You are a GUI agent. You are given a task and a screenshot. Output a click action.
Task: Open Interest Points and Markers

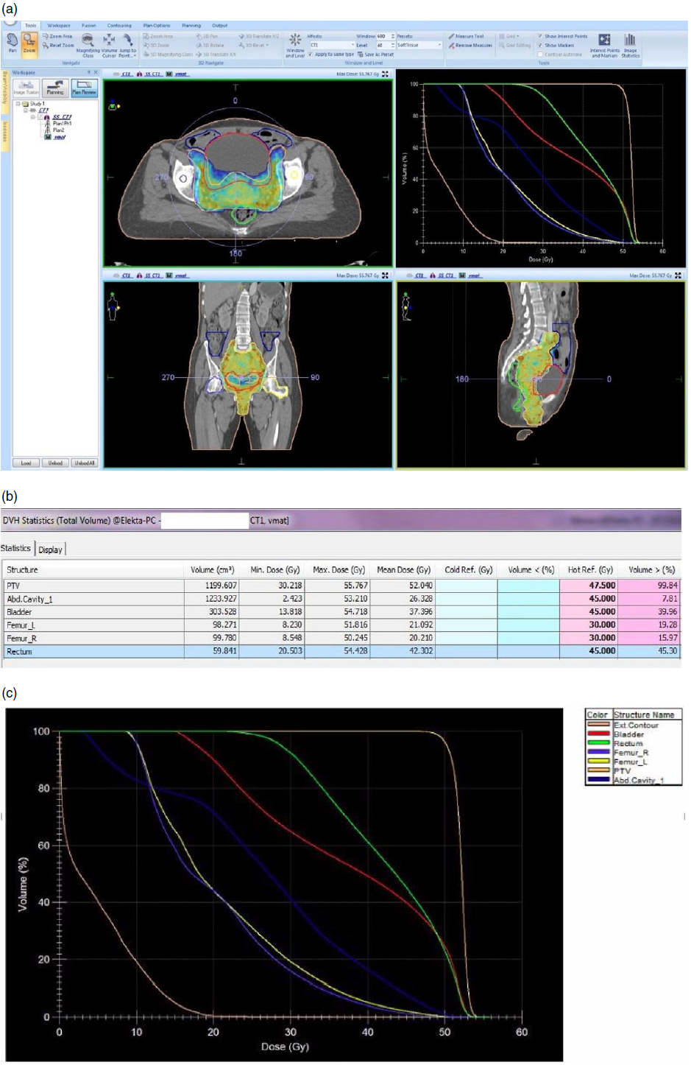click(606, 41)
